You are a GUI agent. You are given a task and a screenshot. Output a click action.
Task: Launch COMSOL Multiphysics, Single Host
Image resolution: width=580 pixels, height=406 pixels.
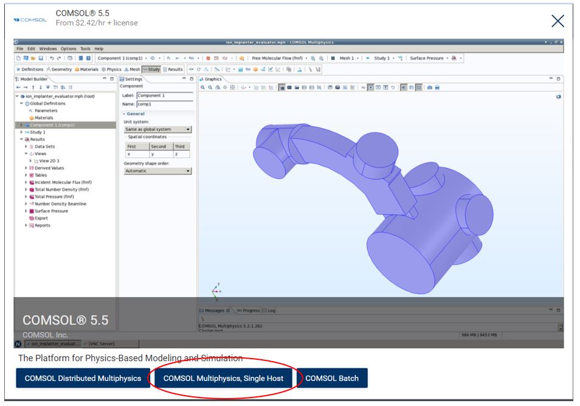point(223,378)
